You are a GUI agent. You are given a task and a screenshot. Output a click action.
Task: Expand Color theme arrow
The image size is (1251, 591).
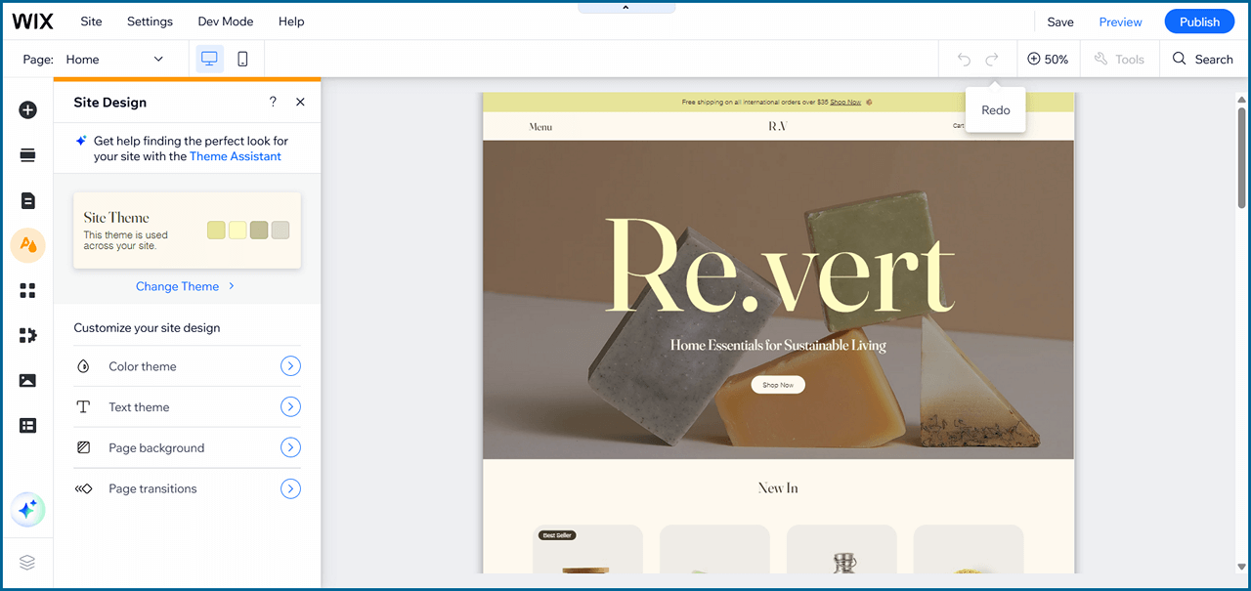290,366
